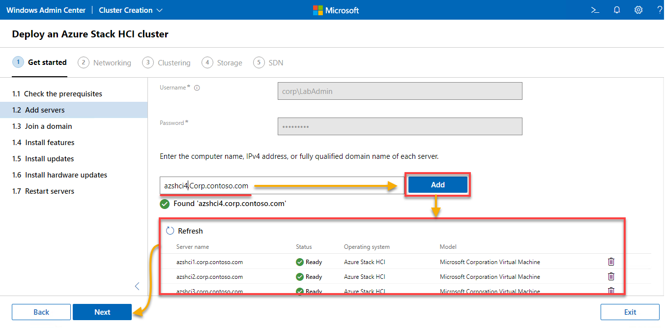Click the Refresh circular arrow icon
Screen dimensions: 665x328
pos(170,231)
